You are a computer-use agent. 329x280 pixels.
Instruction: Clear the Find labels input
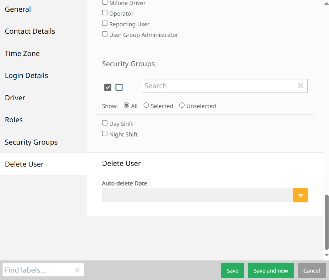pos(77,270)
